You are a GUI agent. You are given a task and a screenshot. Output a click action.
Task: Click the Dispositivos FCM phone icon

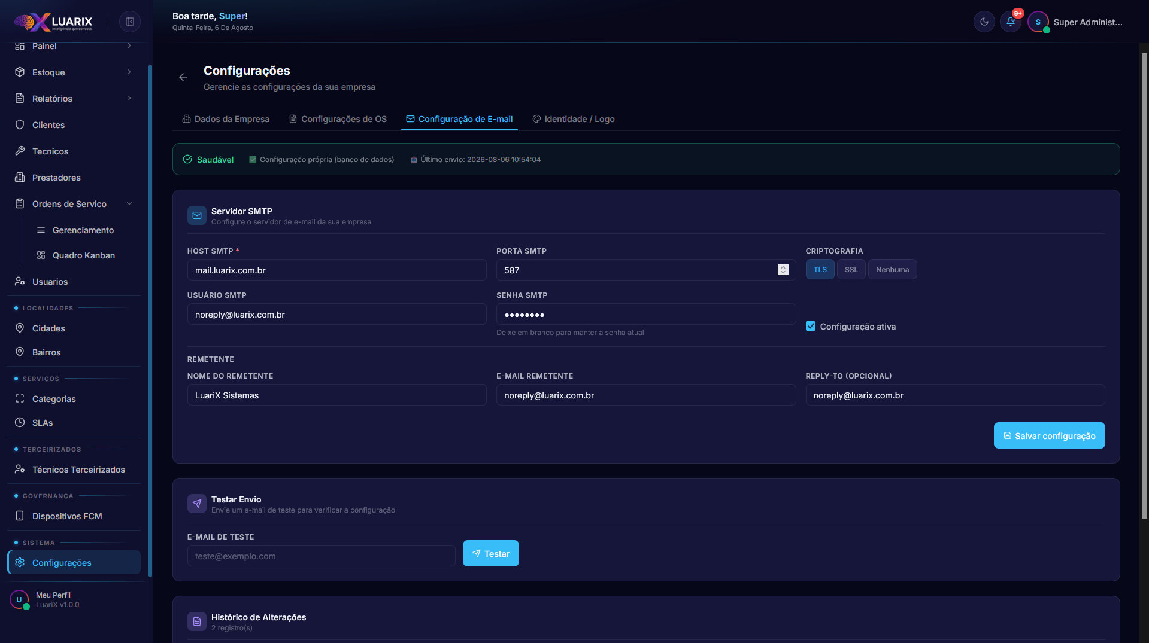point(20,516)
